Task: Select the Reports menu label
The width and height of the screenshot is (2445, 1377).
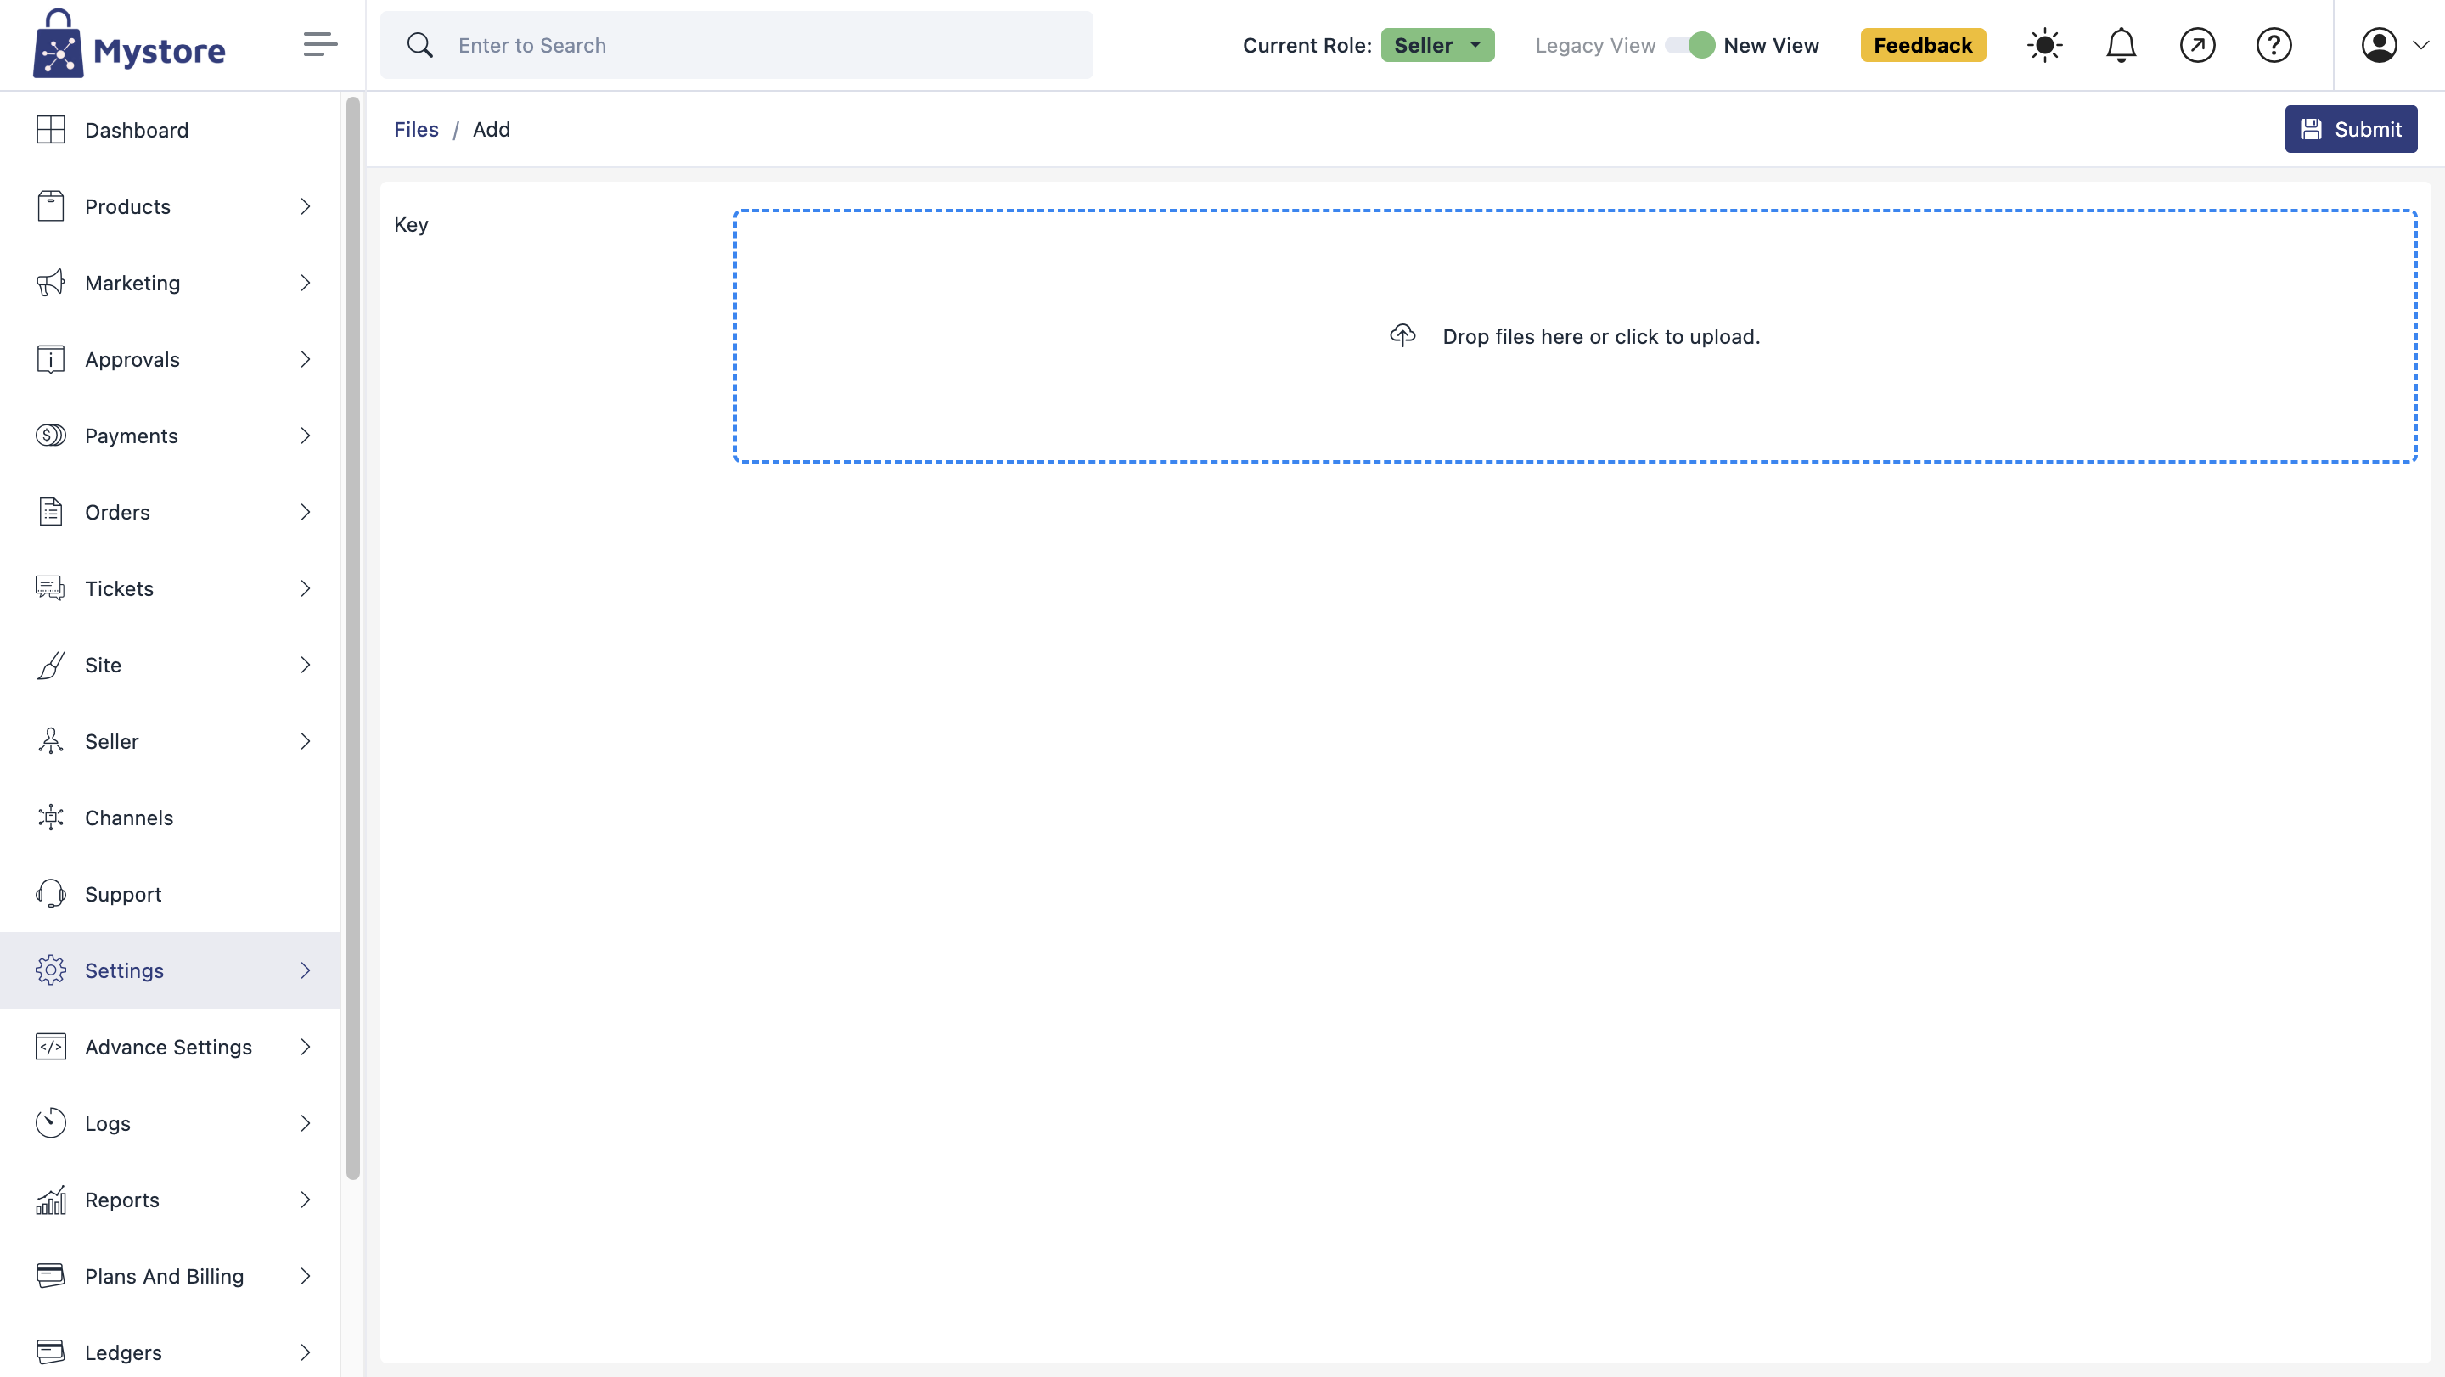Action: (121, 1200)
